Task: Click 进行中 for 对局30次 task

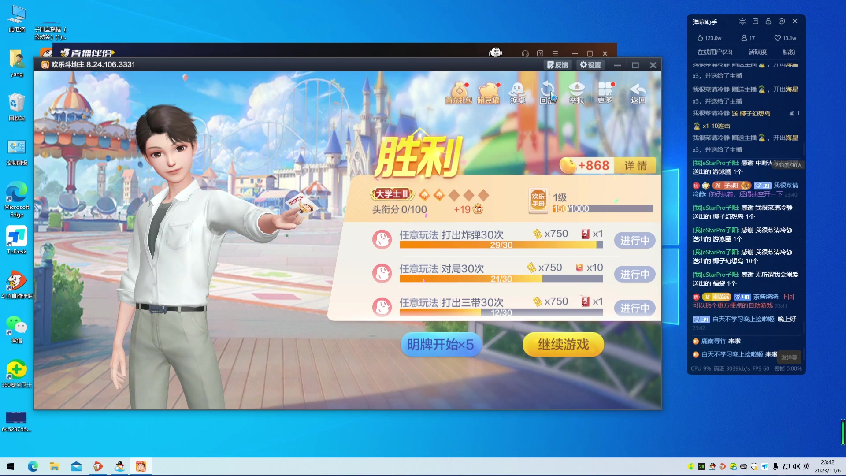Action: (x=634, y=275)
